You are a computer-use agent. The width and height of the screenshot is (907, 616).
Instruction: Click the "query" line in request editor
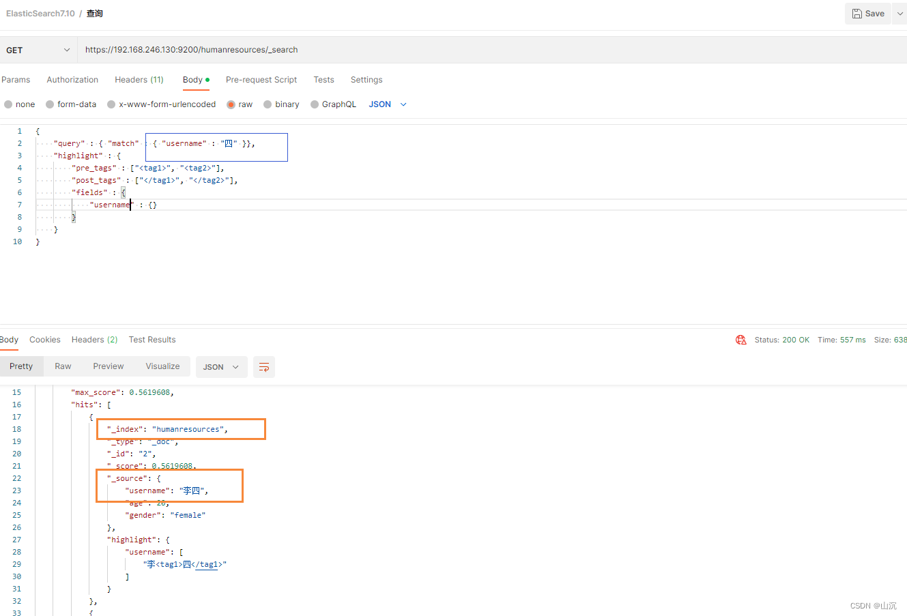pos(154,143)
